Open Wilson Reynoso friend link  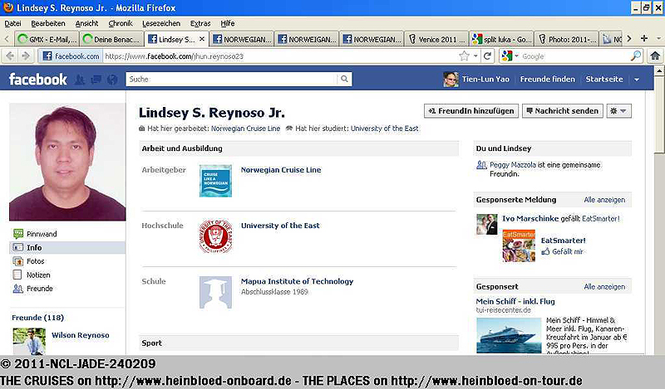[80, 335]
